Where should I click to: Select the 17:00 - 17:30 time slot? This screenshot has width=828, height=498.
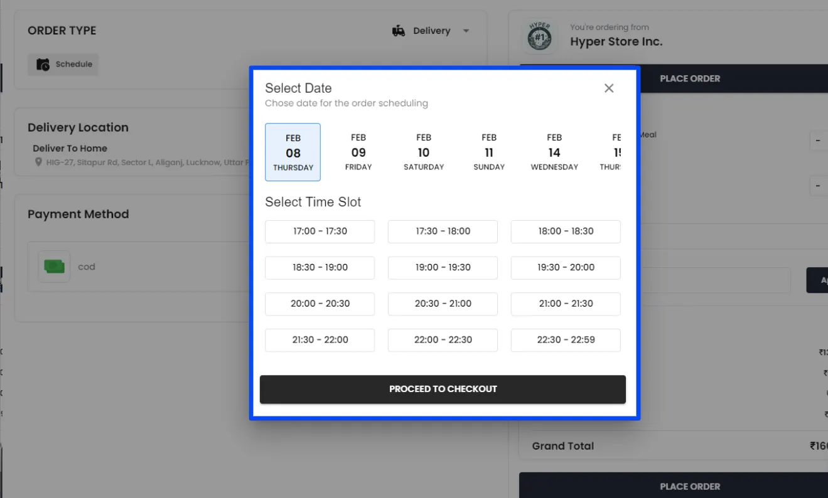(320, 231)
